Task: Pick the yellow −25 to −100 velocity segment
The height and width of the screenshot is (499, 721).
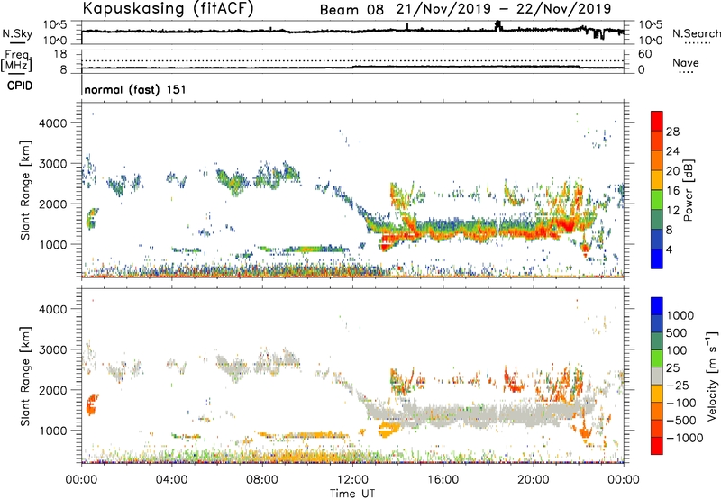Action: pyautogui.click(x=657, y=394)
